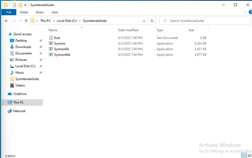The width and height of the screenshot is (252, 158).
Task: Expand the ribbon with the chevron
Action: tap(245, 12)
